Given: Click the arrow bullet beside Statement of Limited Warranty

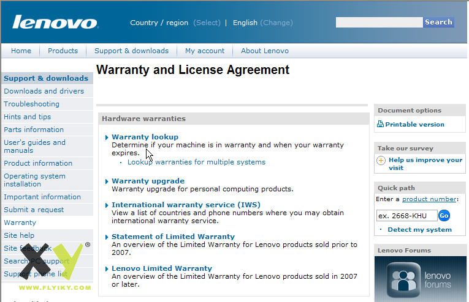Looking at the screenshot, I should point(107,237).
